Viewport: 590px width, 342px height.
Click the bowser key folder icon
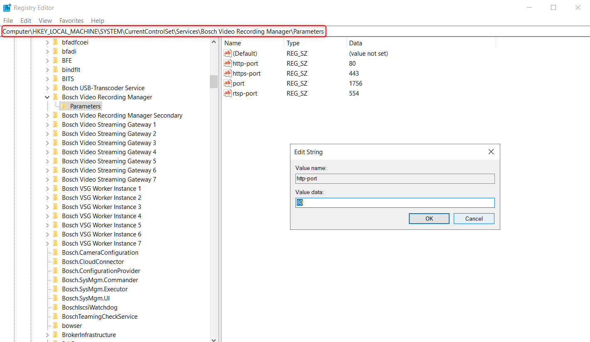56,325
